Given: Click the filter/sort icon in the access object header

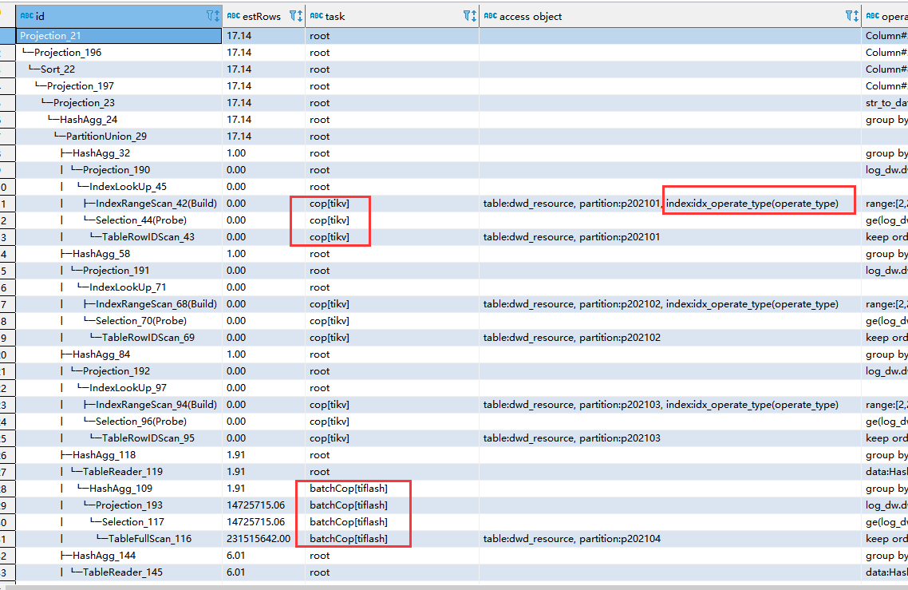Looking at the screenshot, I should coord(851,16).
